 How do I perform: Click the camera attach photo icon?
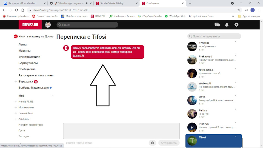coord(152,143)
